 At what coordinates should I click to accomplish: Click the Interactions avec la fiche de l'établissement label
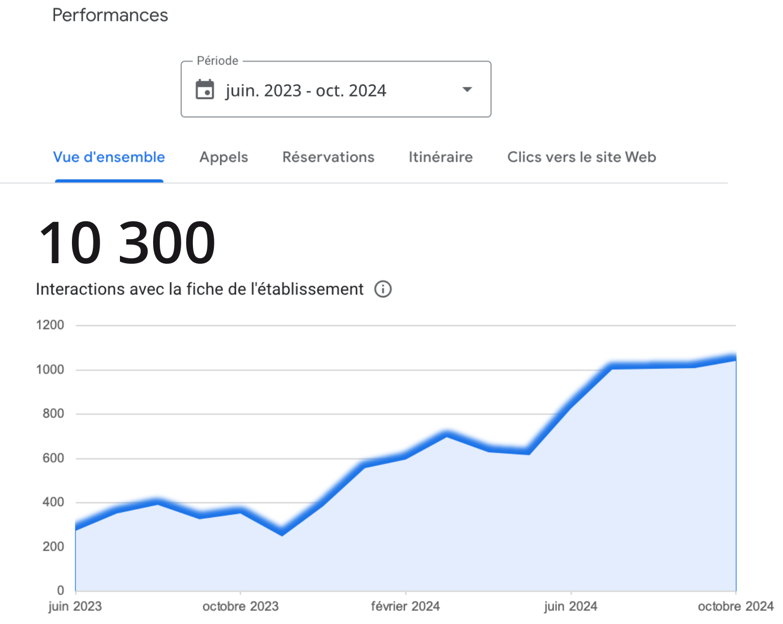click(200, 289)
